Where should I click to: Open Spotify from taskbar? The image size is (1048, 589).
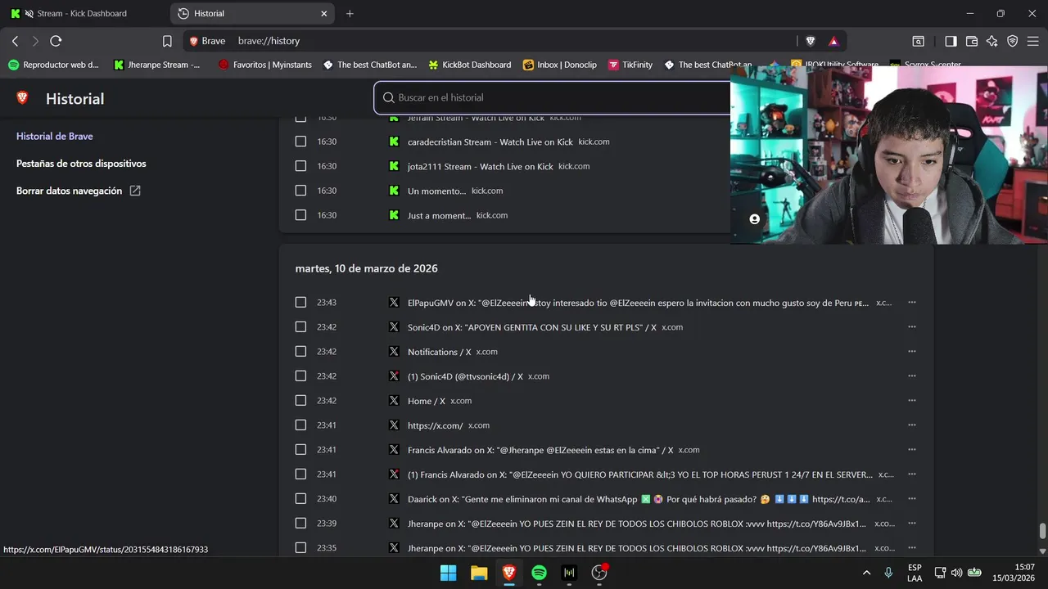(539, 573)
